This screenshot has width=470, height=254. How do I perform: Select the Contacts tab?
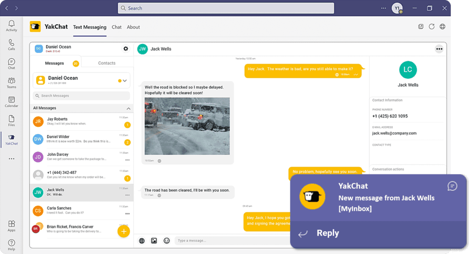pyautogui.click(x=106, y=63)
